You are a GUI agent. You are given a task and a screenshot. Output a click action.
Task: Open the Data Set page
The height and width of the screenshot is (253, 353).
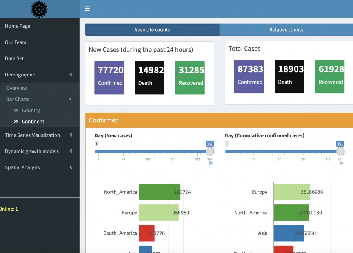coord(15,58)
